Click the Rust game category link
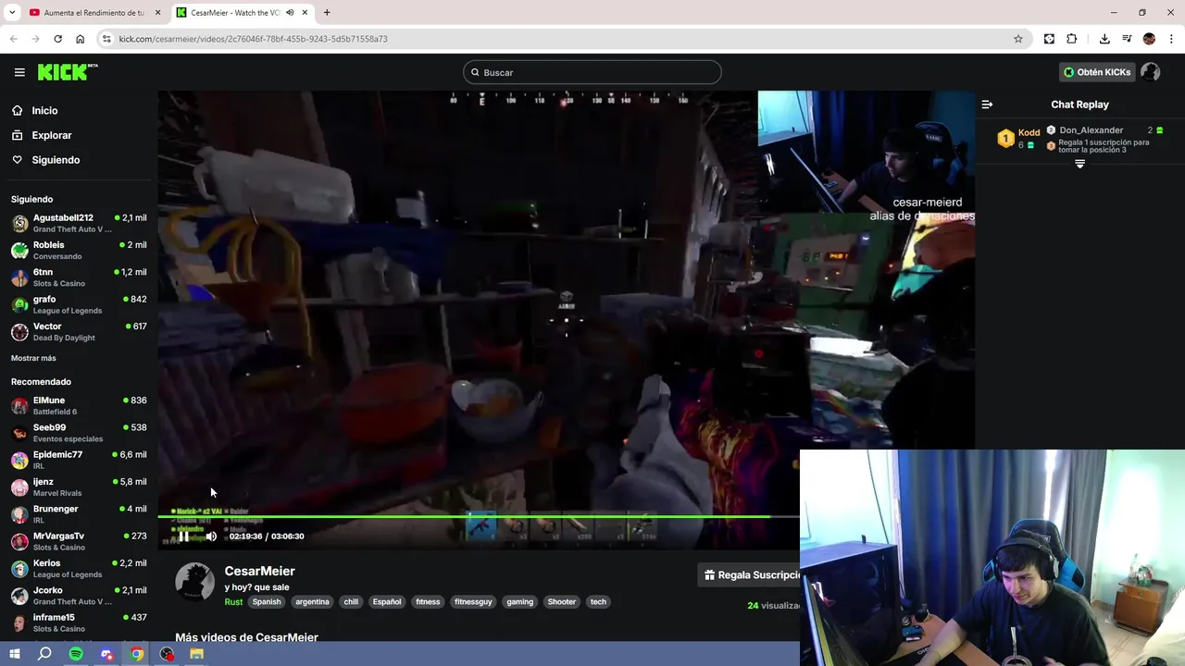The image size is (1185, 666). click(x=233, y=601)
